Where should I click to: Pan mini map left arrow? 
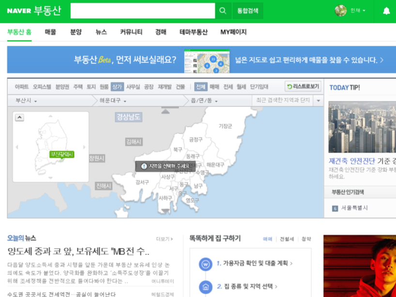[17, 147]
